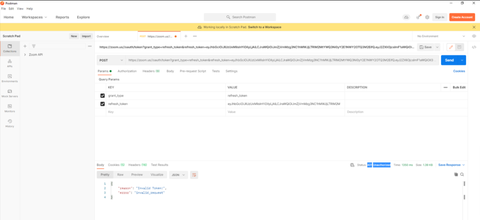The width and height of the screenshot is (480, 220).
Task: Create a new collection with plus icon
Action: (25, 46)
